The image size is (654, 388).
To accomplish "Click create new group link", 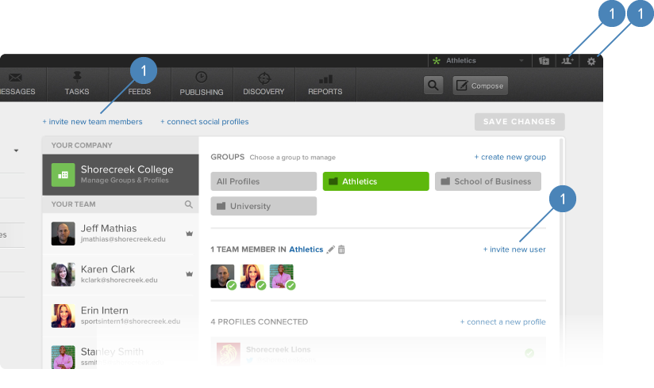I will [510, 157].
